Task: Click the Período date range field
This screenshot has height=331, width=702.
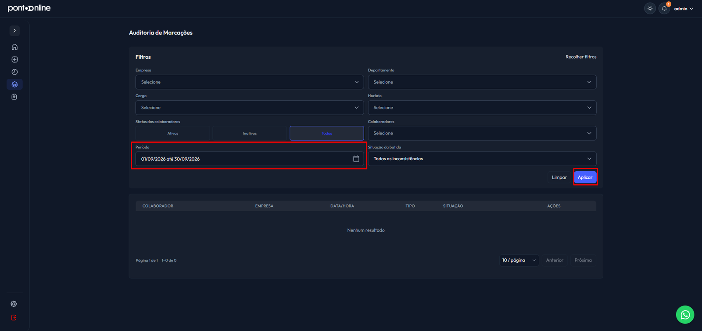Action: [x=250, y=159]
